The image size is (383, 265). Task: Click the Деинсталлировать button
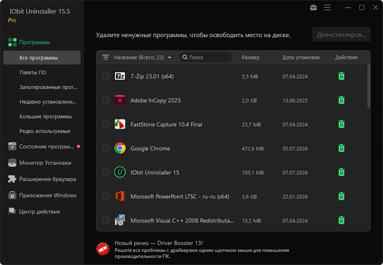[x=341, y=35]
